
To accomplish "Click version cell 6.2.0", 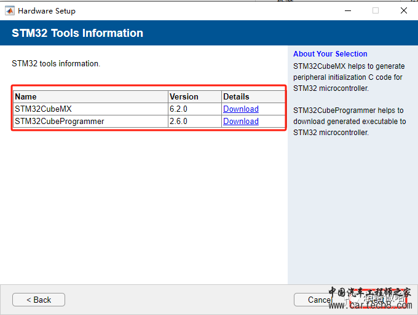I will click(195, 109).
